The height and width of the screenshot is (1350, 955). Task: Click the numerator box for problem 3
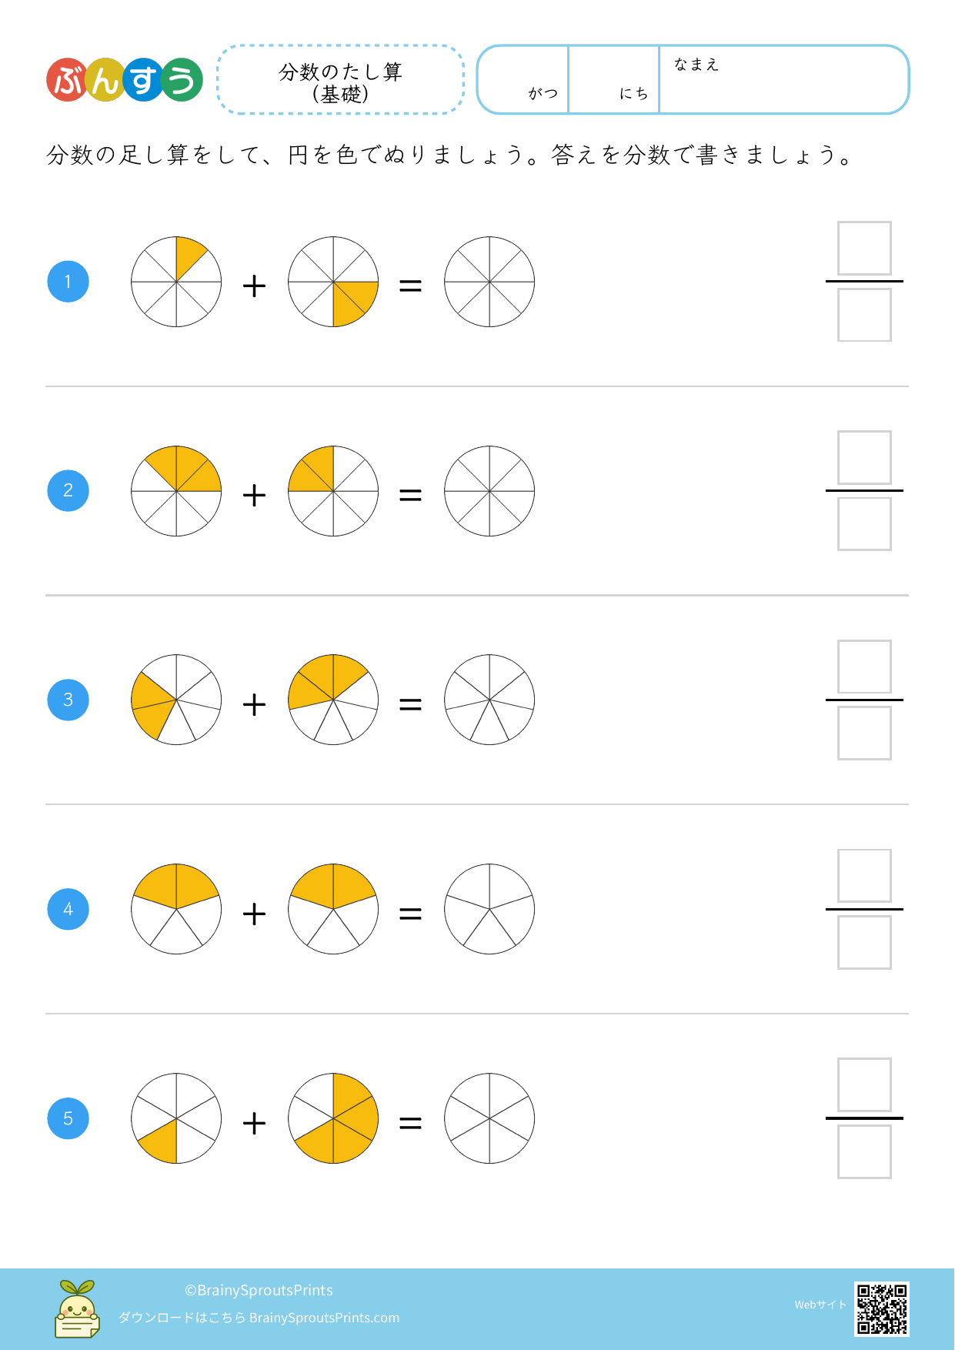pyautogui.click(x=864, y=667)
